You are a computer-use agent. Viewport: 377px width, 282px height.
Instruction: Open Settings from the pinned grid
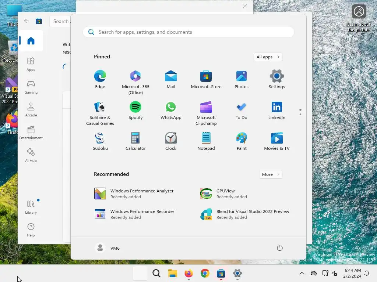tap(277, 80)
